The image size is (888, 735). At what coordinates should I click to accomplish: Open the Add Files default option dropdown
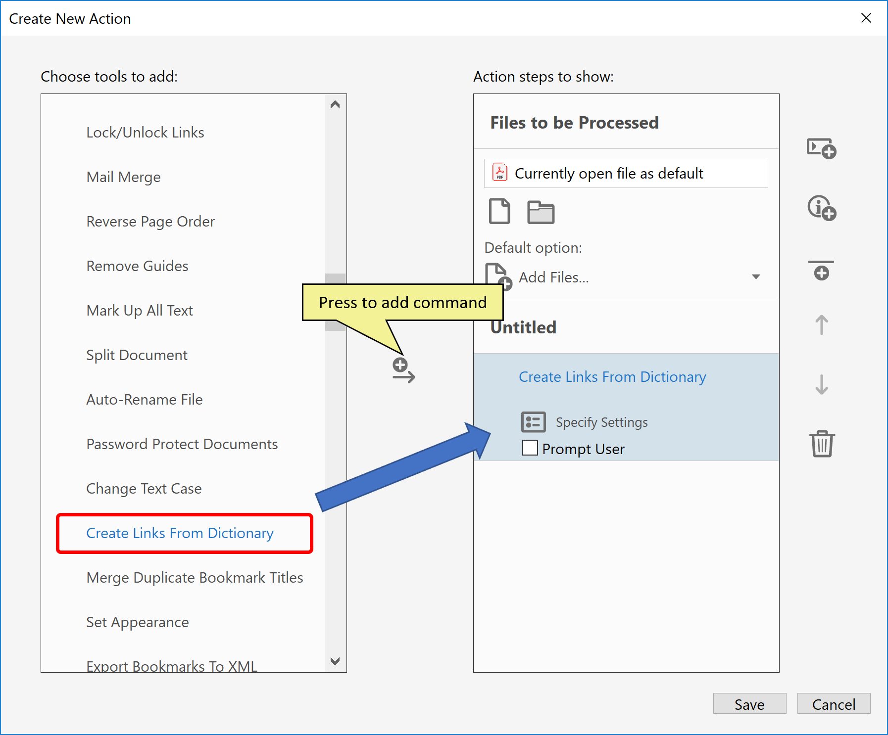tap(756, 277)
